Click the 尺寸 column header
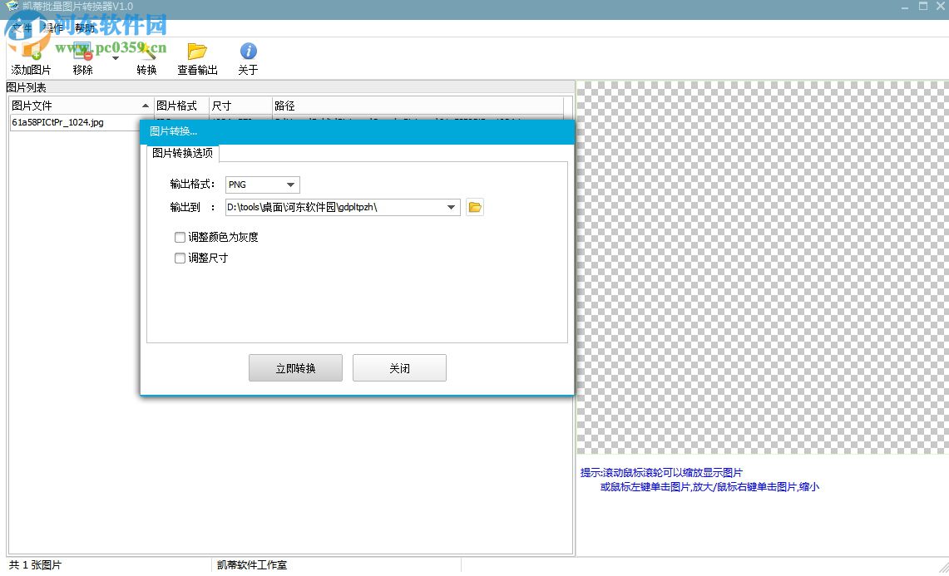The image size is (949, 576). click(x=240, y=106)
